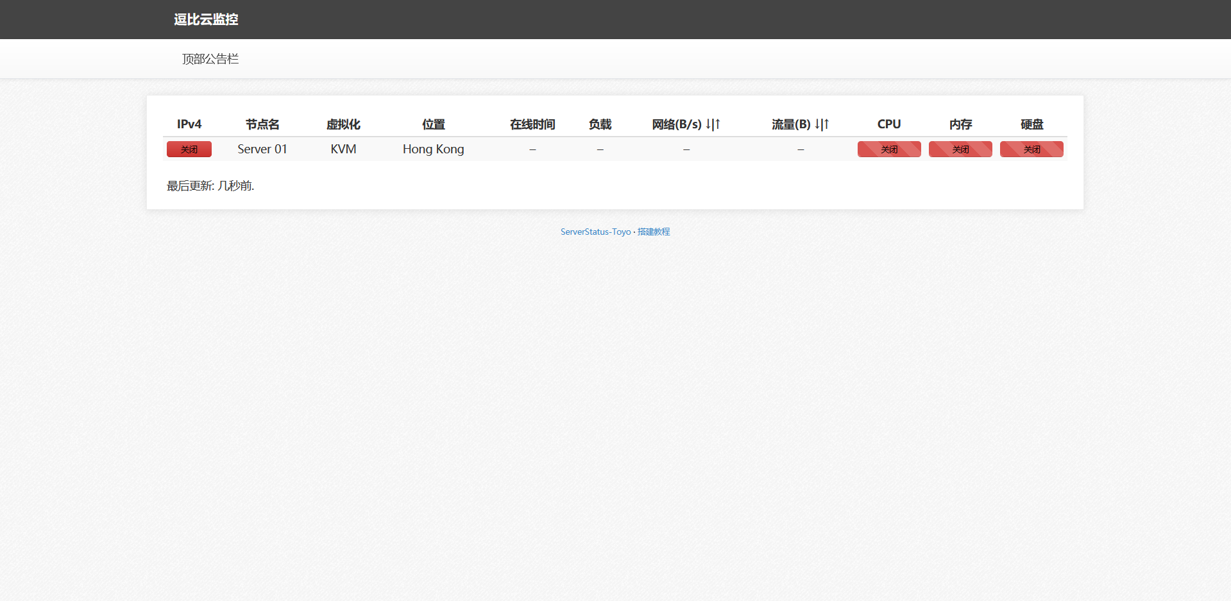Click the 流量 dash value for Server 01
Viewport: 1231px width, 601px height.
801,149
